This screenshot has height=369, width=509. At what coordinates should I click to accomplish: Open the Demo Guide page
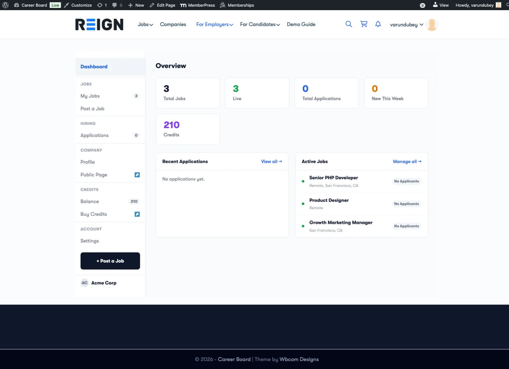[301, 24]
